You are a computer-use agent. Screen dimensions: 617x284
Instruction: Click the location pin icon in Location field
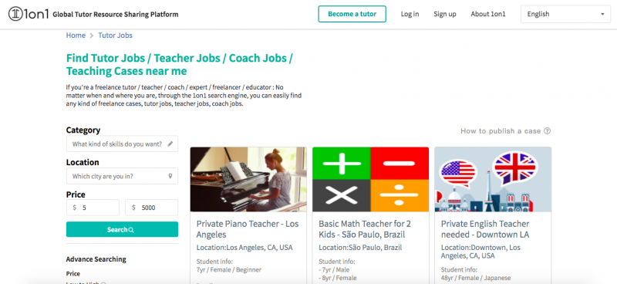click(170, 176)
